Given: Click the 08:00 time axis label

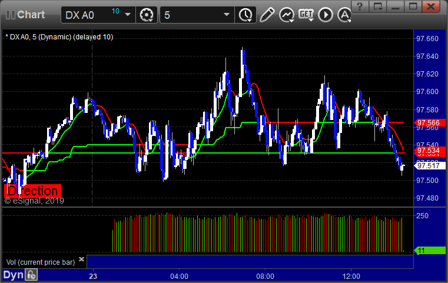Looking at the screenshot, I should coord(265,276).
